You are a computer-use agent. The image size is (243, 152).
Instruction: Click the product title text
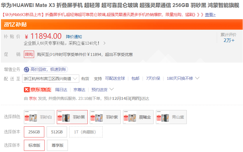click(120, 6)
